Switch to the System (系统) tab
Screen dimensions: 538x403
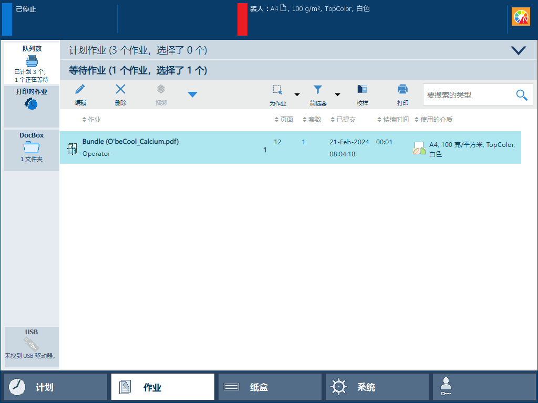(x=377, y=387)
